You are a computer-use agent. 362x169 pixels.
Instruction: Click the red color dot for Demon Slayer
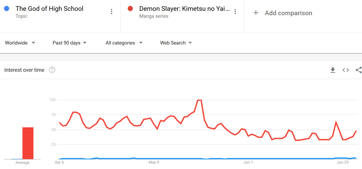[x=130, y=8]
